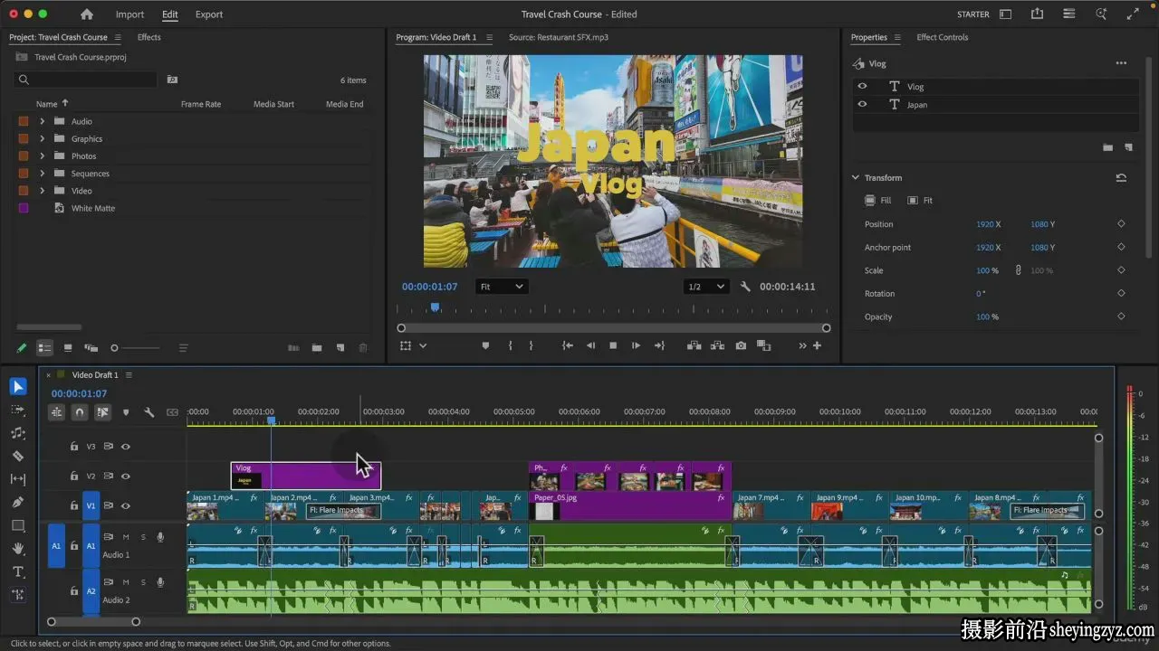Select the Track Select Forward tool
The image size is (1159, 651).
pos(18,410)
